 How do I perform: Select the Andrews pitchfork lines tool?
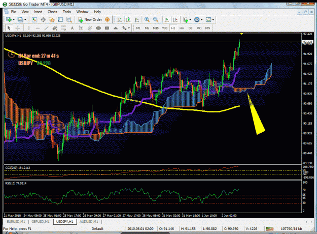[90, 28]
